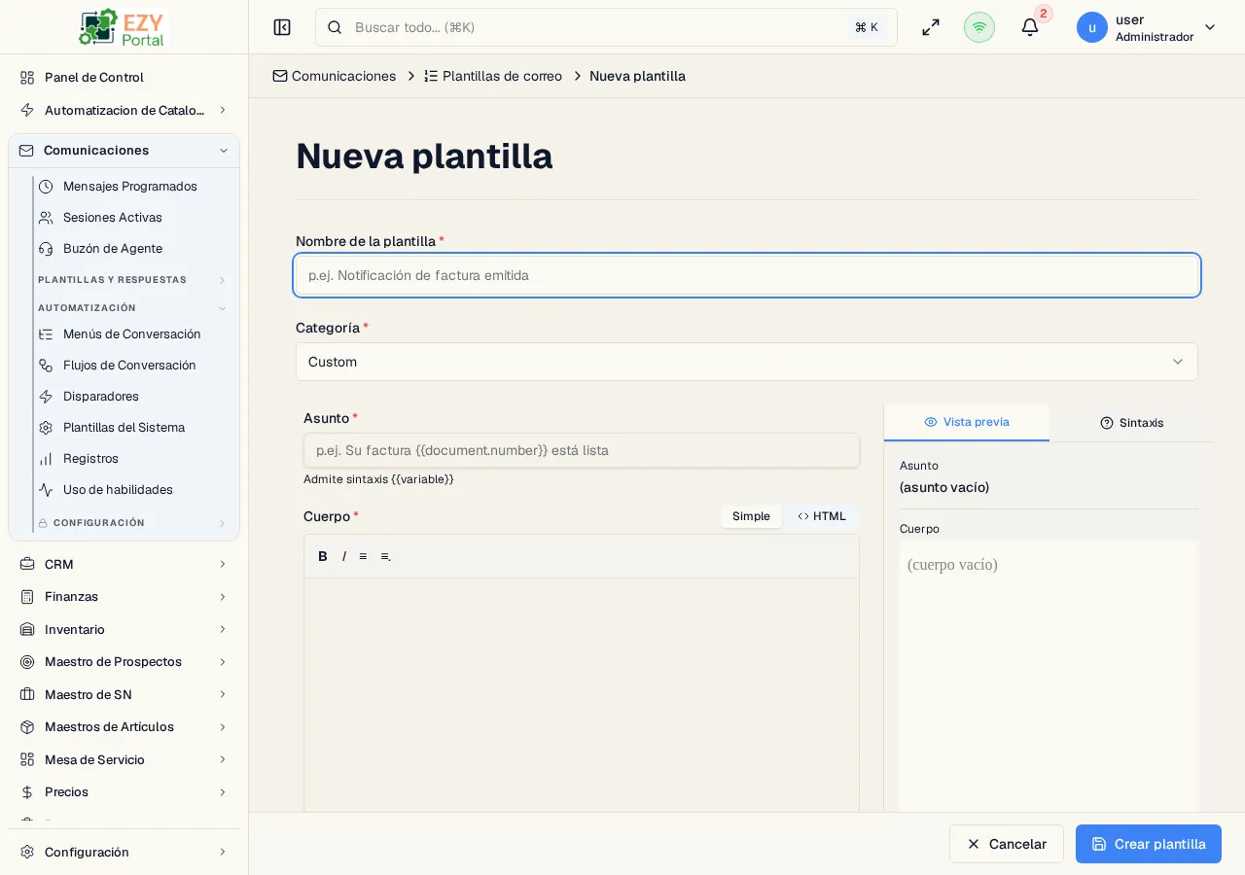
Task: Toggle the sidebar collapse icon
Action: click(x=282, y=27)
